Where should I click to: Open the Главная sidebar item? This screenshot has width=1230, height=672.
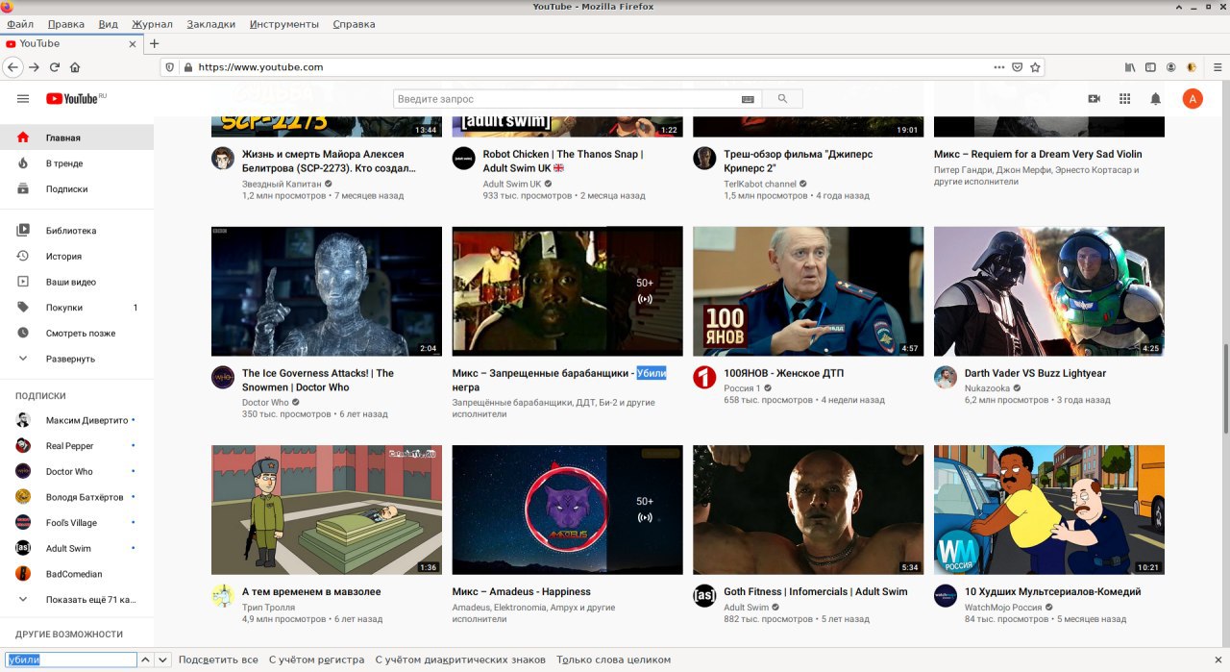(77, 137)
